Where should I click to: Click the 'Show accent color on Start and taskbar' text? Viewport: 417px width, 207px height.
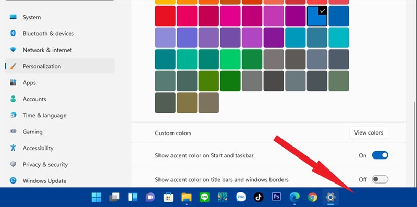[204, 155]
